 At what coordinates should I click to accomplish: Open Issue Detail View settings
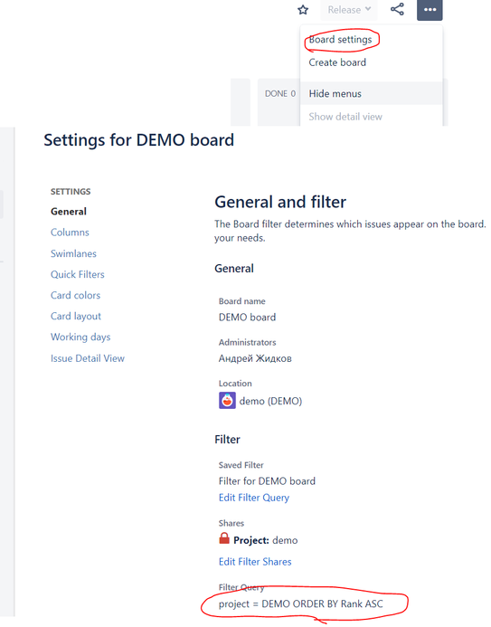[88, 358]
